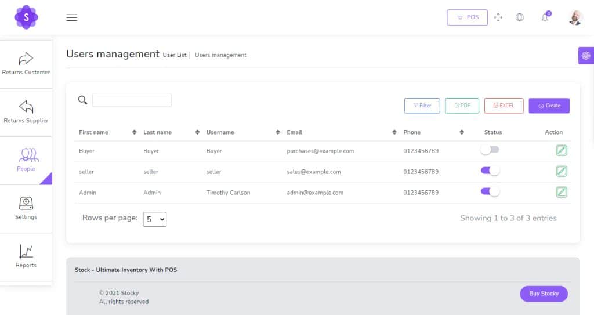The image size is (594, 315).
Task: Open Settings in the sidebar
Action: (x=26, y=209)
